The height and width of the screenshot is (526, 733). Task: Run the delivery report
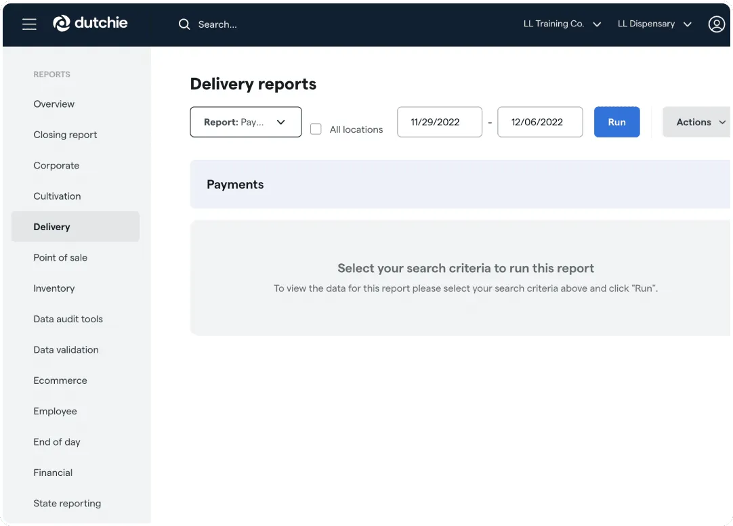pyautogui.click(x=616, y=122)
